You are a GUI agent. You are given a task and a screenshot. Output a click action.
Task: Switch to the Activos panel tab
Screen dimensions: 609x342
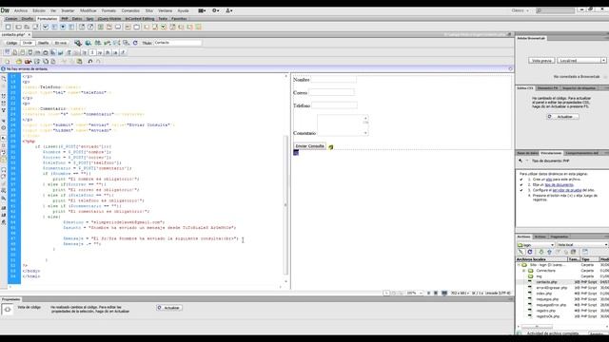tap(540, 237)
